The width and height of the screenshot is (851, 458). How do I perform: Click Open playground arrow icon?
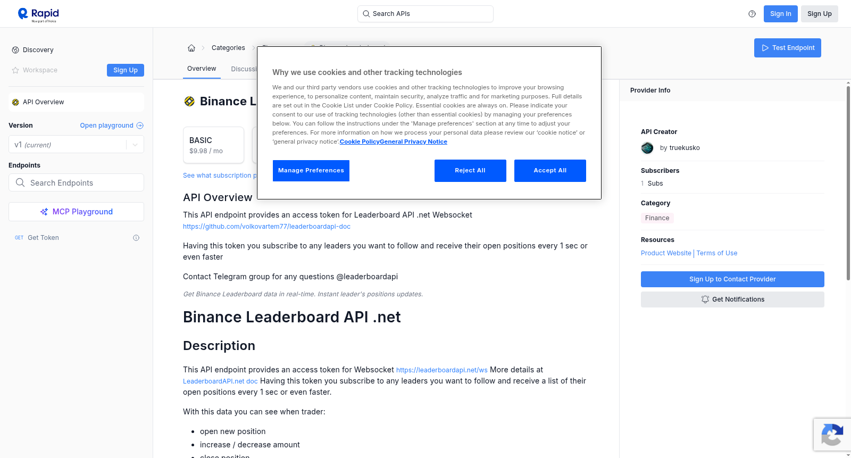click(140, 126)
